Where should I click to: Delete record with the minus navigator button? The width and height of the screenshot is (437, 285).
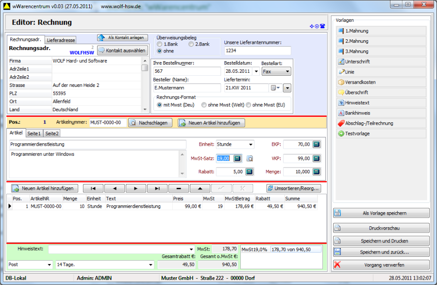(178, 188)
